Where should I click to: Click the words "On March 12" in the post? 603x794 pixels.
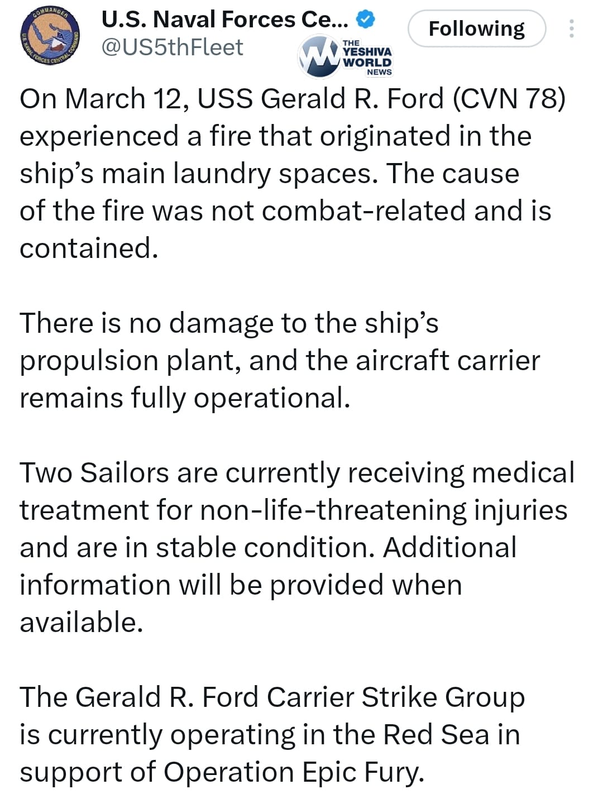(106, 99)
